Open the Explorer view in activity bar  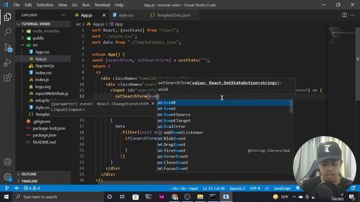click(7, 17)
